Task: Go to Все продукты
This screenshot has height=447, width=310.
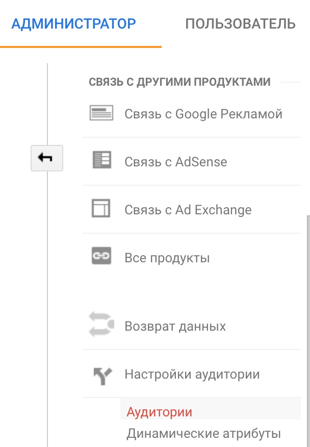Action: click(x=167, y=258)
